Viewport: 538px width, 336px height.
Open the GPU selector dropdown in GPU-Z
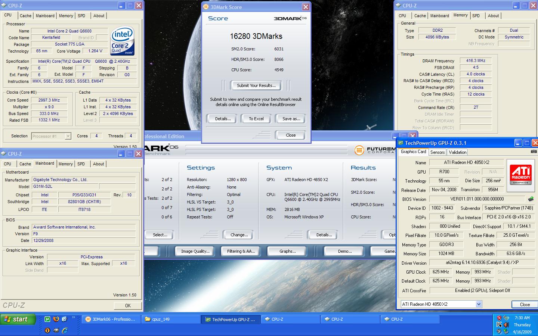479,304
